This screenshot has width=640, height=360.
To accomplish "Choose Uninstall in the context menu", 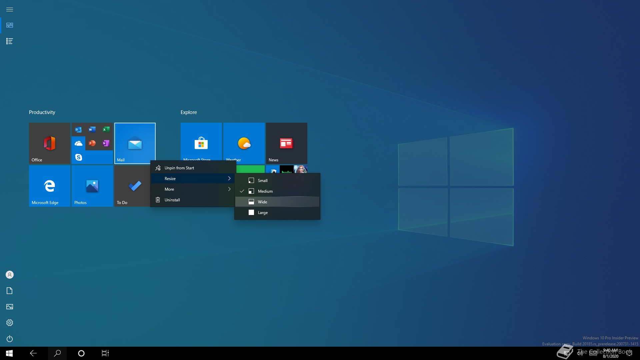I will (193, 200).
